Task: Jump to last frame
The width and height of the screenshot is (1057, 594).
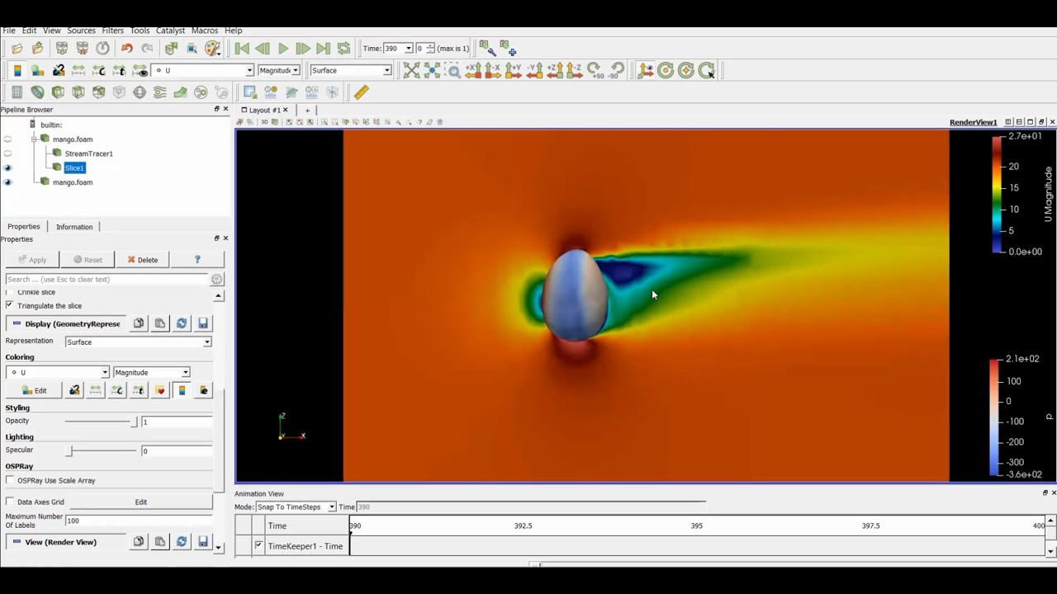Action: (324, 49)
